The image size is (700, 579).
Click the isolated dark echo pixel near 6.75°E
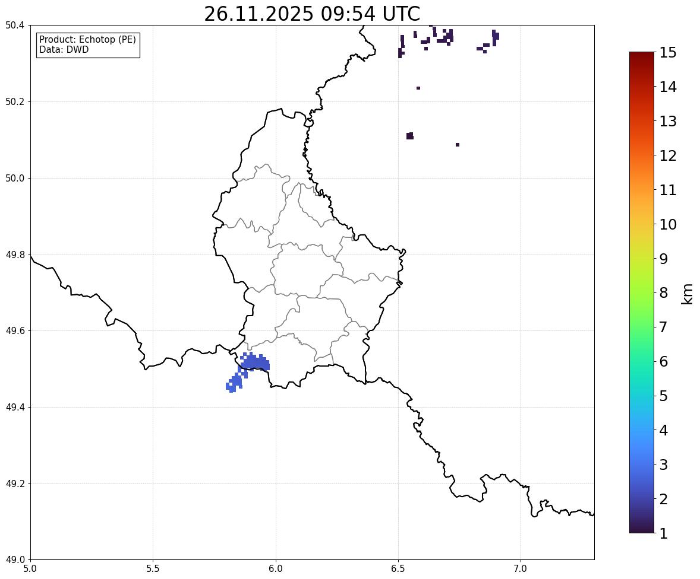(x=458, y=145)
